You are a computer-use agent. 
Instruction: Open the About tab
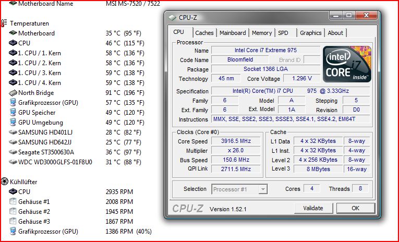pyautogui.click(x=335, y=33)
